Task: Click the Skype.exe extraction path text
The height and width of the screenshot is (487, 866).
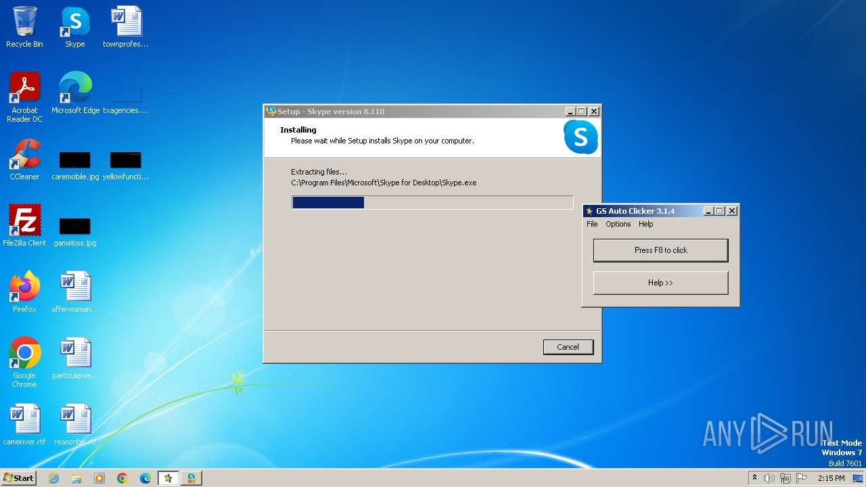Action: [x=384, y=183]
